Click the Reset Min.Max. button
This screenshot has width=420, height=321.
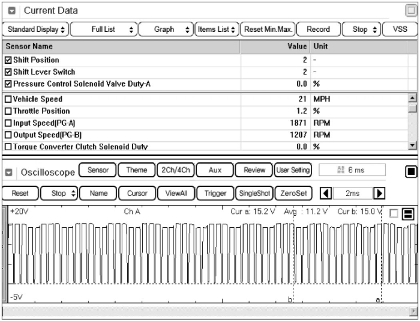coord(268,29)
